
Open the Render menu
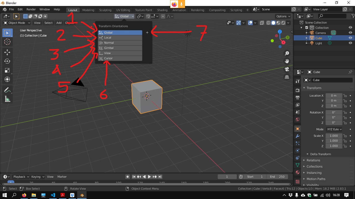point(31,9)
